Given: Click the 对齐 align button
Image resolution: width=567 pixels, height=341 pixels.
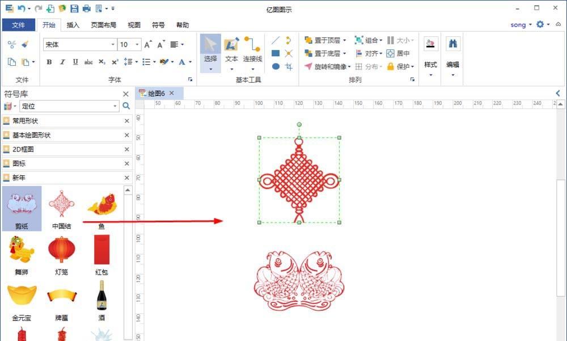Looking at the screenshot, I should 371,53.
